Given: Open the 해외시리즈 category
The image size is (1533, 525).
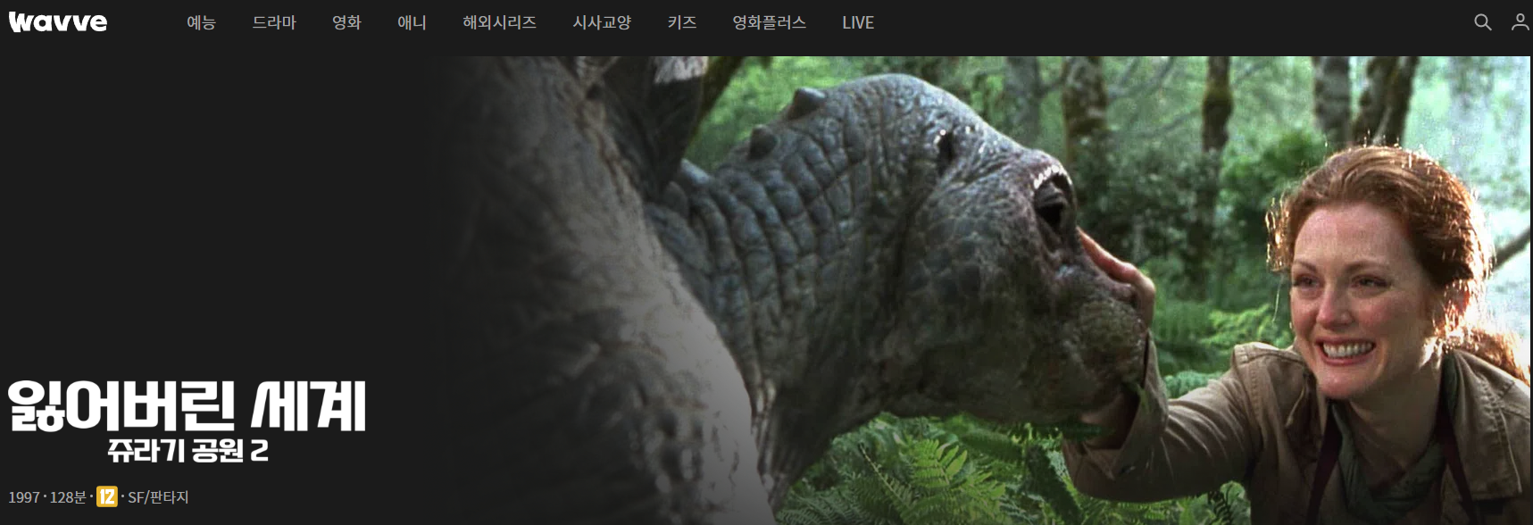Looking at the screenshot, I should (499, 22).
